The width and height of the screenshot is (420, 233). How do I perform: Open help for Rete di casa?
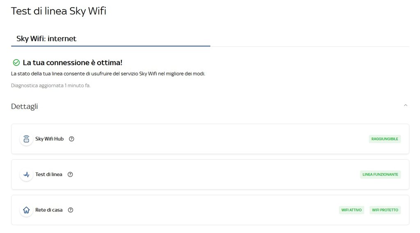pos(71,210)
